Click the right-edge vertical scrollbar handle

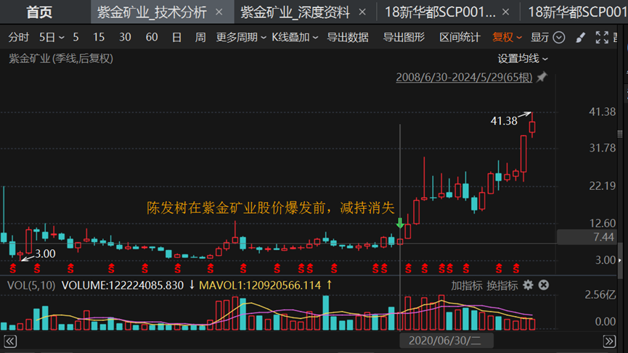620,259
